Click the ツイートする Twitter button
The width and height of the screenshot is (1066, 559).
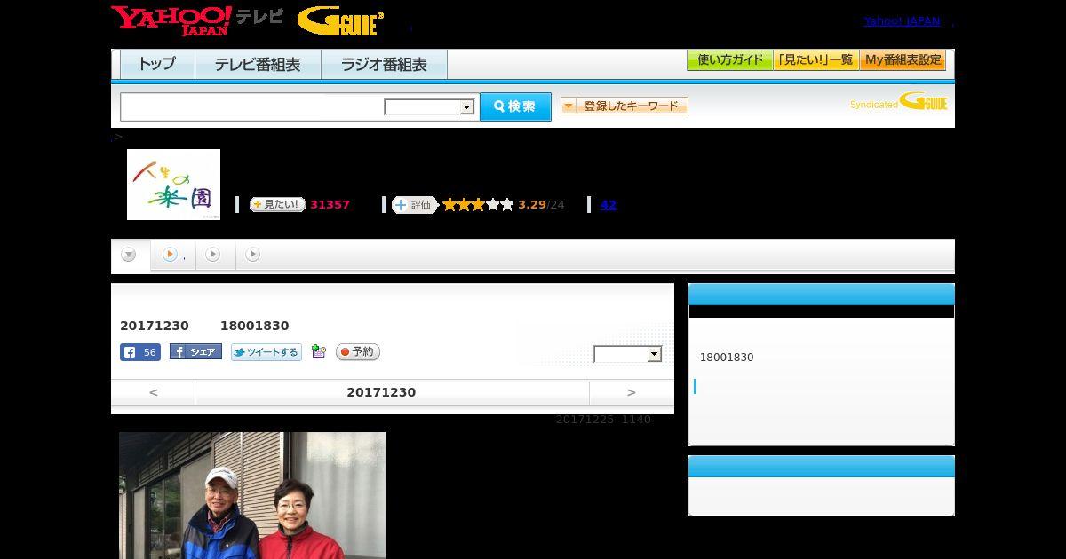pos(266,352)
